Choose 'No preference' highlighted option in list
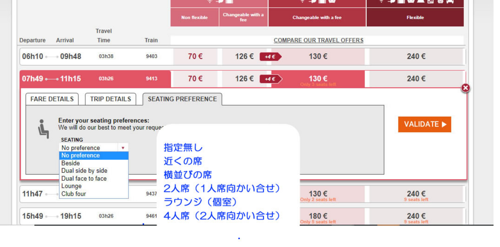Screen dimensions: 500x247 (x=94, y=156)
